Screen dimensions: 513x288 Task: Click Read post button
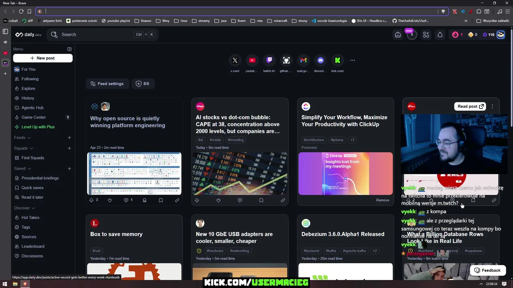pos(470,106)
